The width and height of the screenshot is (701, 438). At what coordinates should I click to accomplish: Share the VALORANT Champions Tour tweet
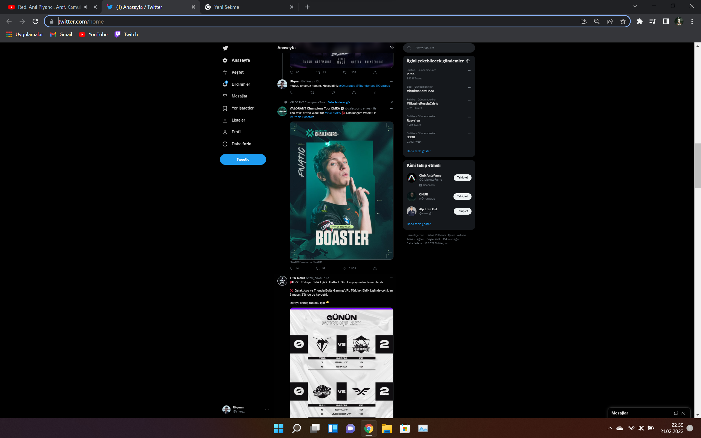point(375,268)
